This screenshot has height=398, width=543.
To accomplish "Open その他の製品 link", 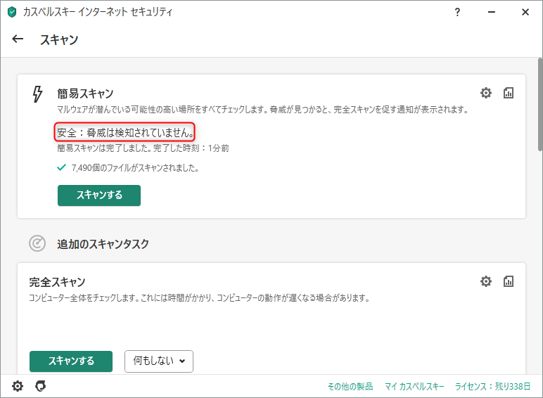I will (350, 386).
